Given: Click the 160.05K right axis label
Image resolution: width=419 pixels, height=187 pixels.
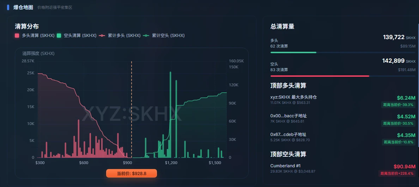Looking at the screenshot, I should tap(237, 61).
